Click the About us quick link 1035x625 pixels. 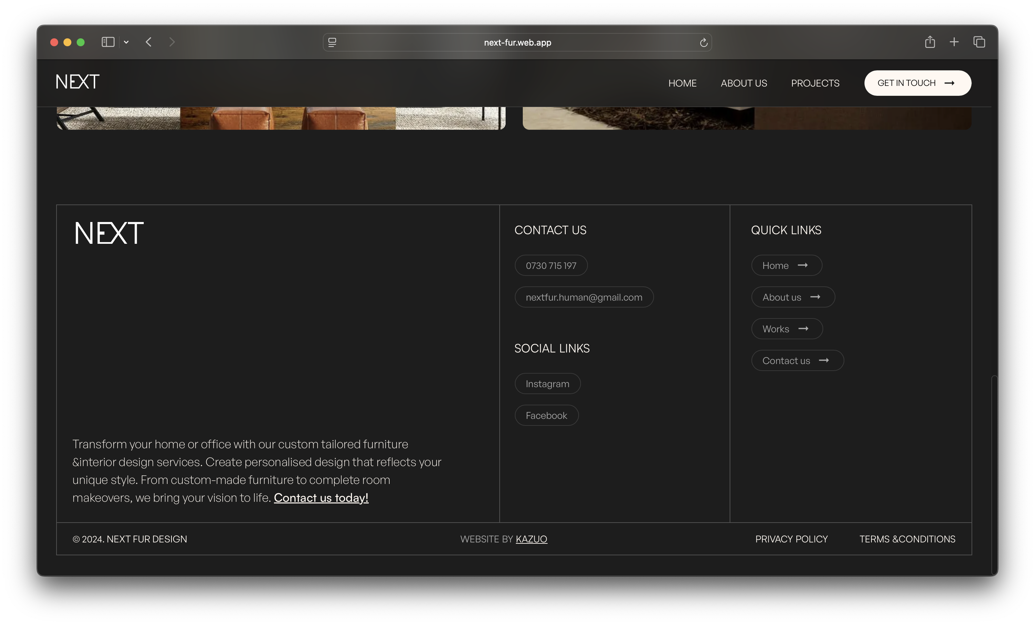coord(793,297)
